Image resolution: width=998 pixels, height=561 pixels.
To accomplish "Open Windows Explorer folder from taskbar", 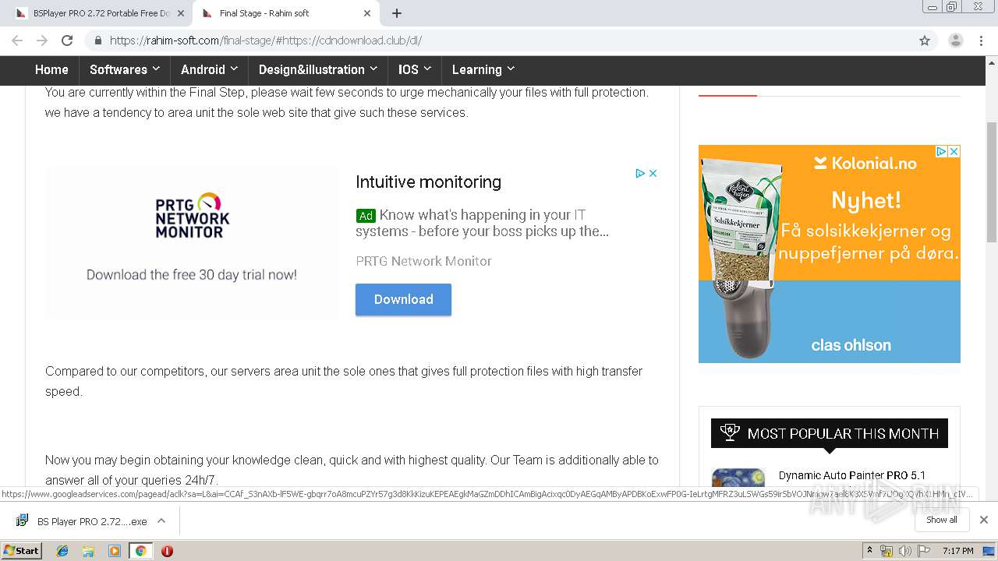I will tap(88, 550).
